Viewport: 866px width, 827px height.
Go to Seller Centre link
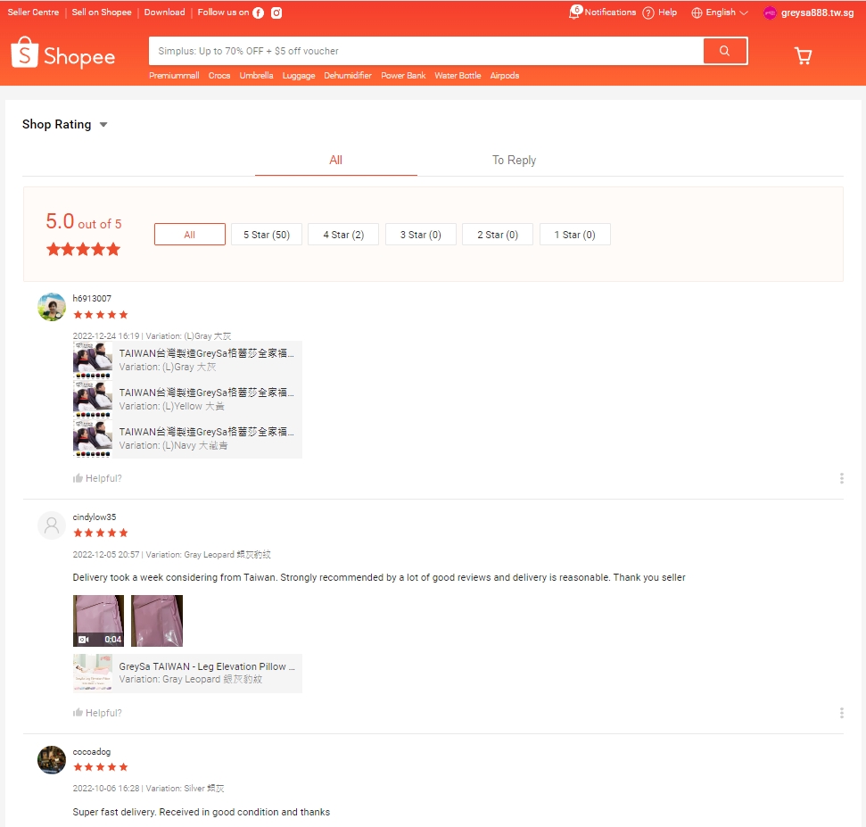(x=33, y=12)
